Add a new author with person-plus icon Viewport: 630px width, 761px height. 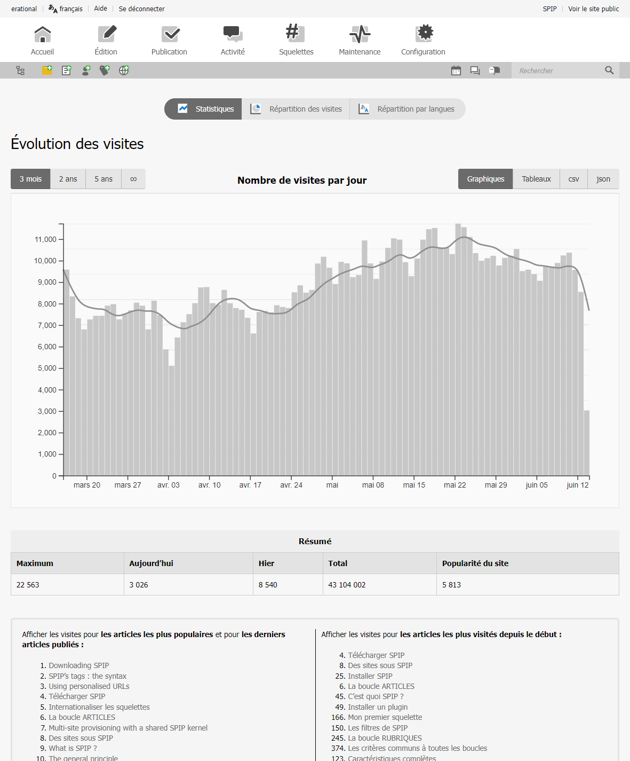pos(86,70)
